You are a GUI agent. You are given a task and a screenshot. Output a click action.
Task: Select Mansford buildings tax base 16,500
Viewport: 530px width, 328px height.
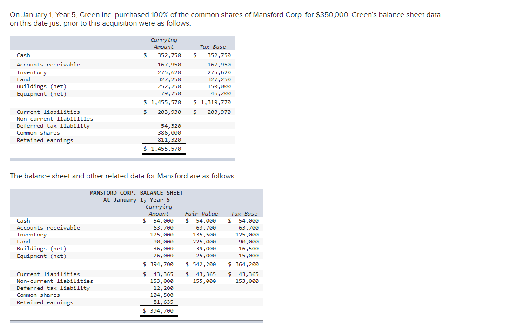248,249
